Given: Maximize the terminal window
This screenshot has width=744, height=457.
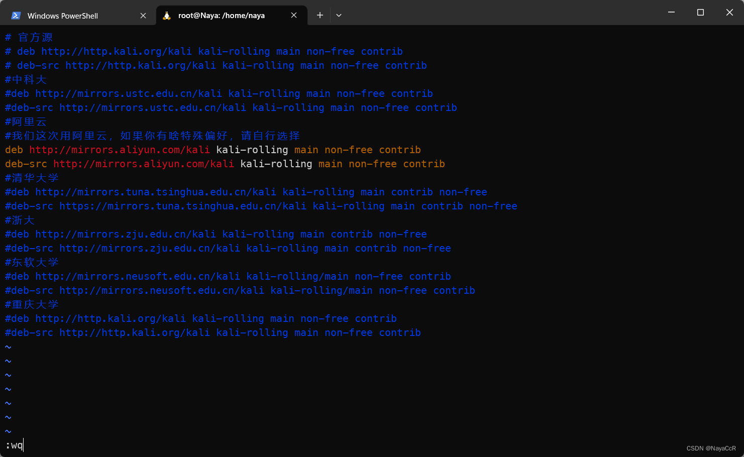Looking at the screenshot, I should 700,12.
